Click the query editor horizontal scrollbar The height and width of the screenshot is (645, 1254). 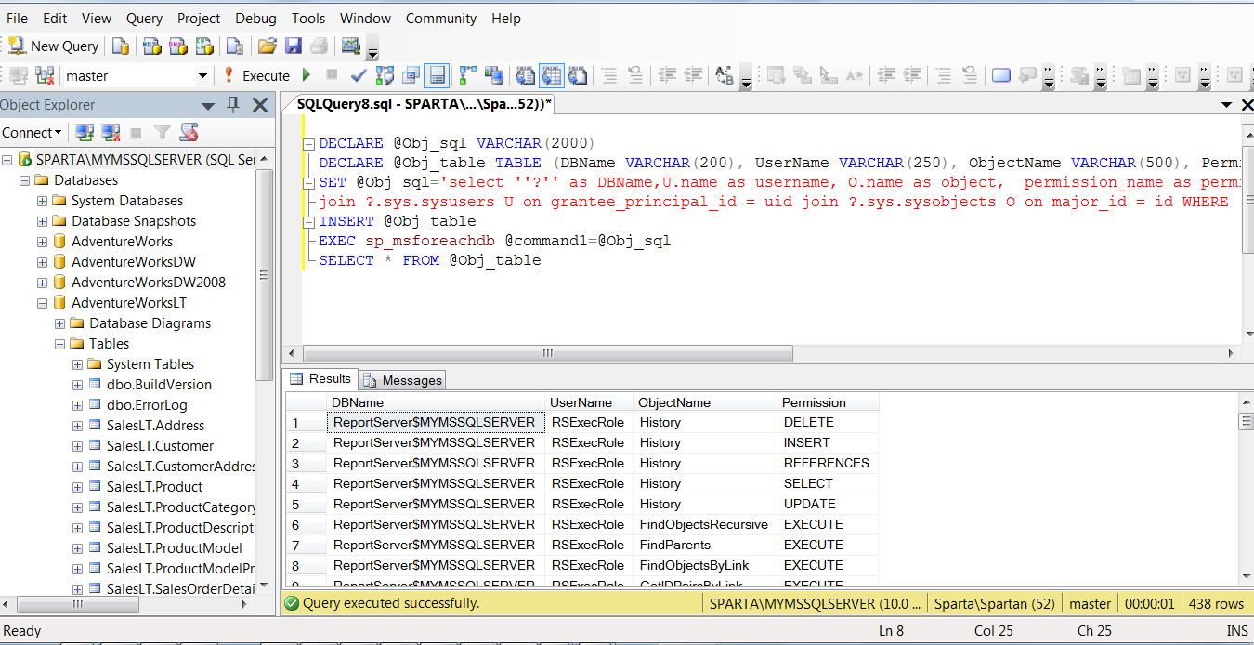(x=548, y=354)
